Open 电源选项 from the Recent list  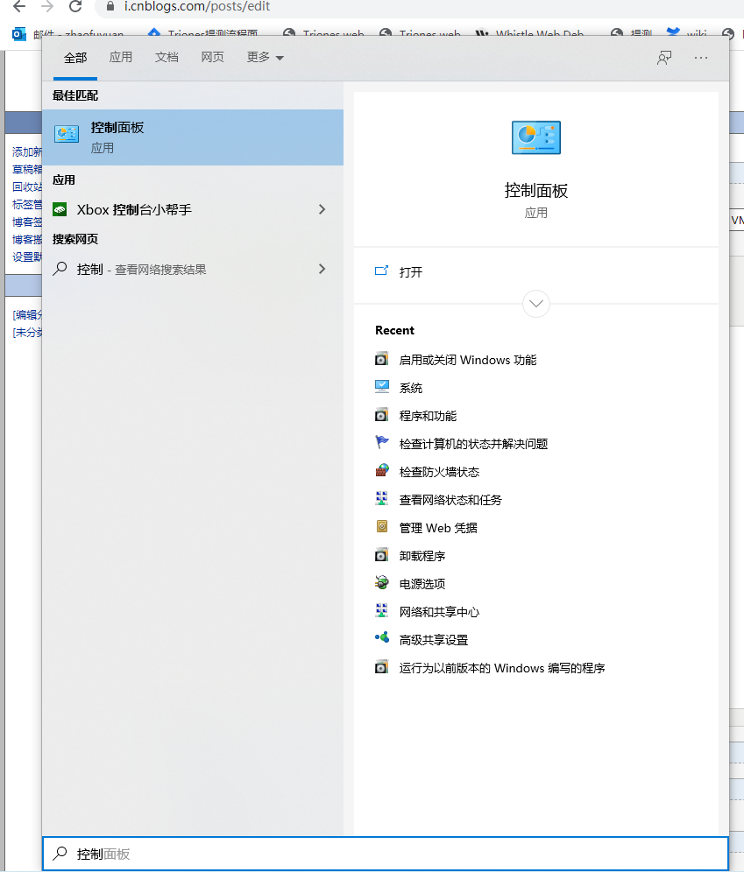coord(422,584)
